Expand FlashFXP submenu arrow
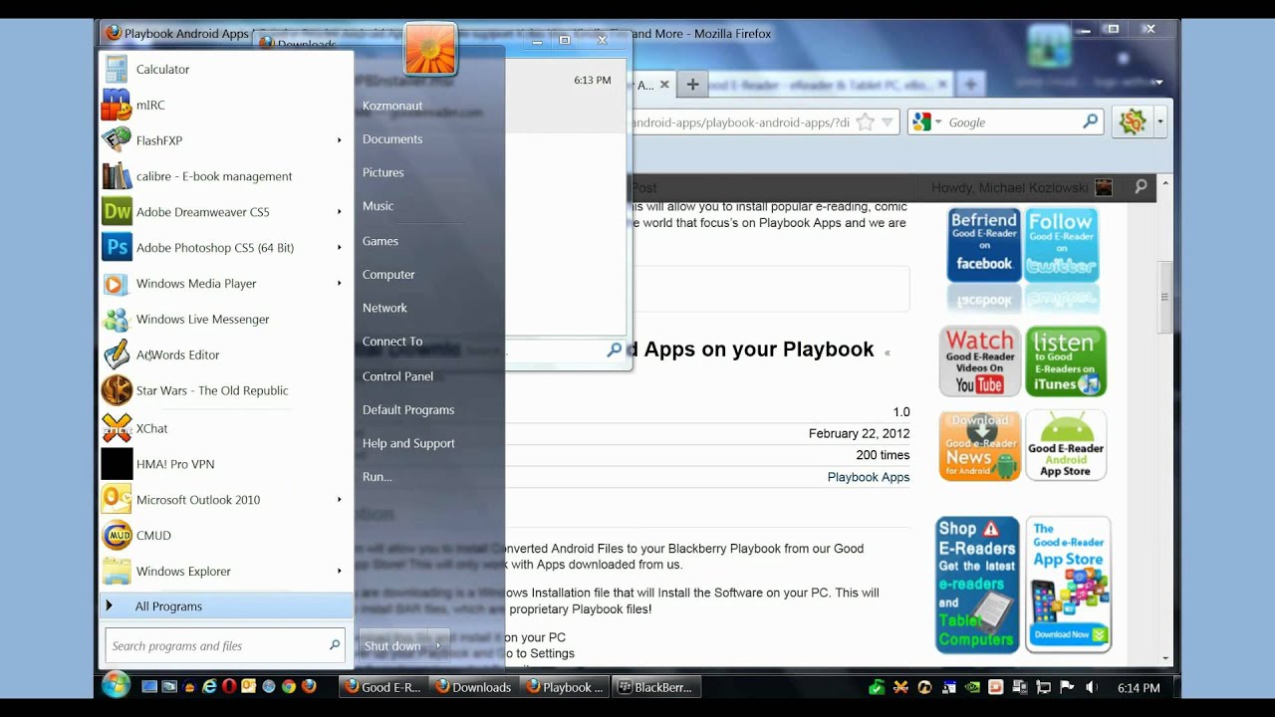Viewport: 1275px width, 717px height. click(339, 140)
